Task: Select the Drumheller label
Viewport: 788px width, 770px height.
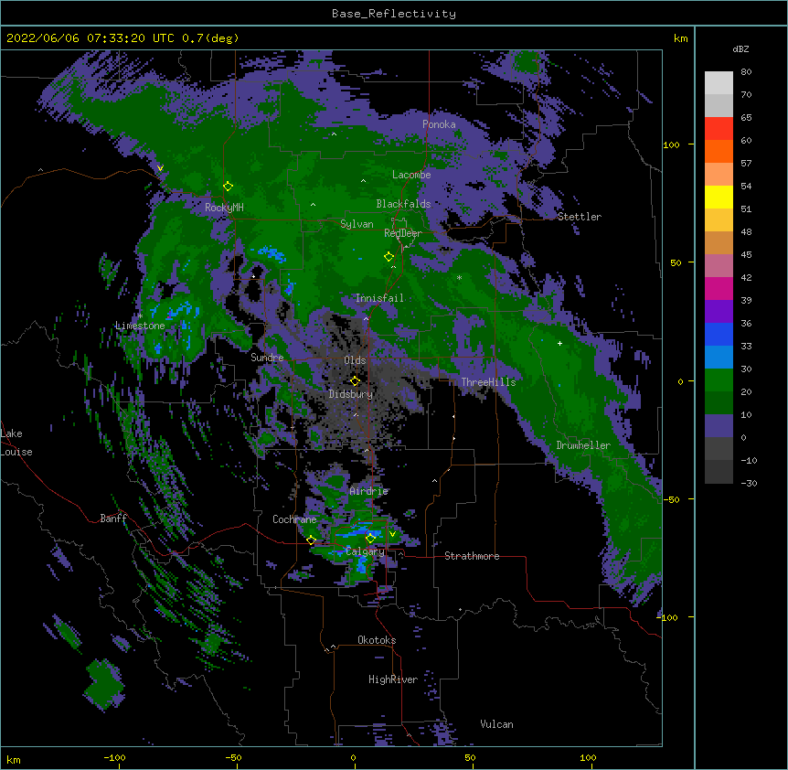Action: [583, 445]
